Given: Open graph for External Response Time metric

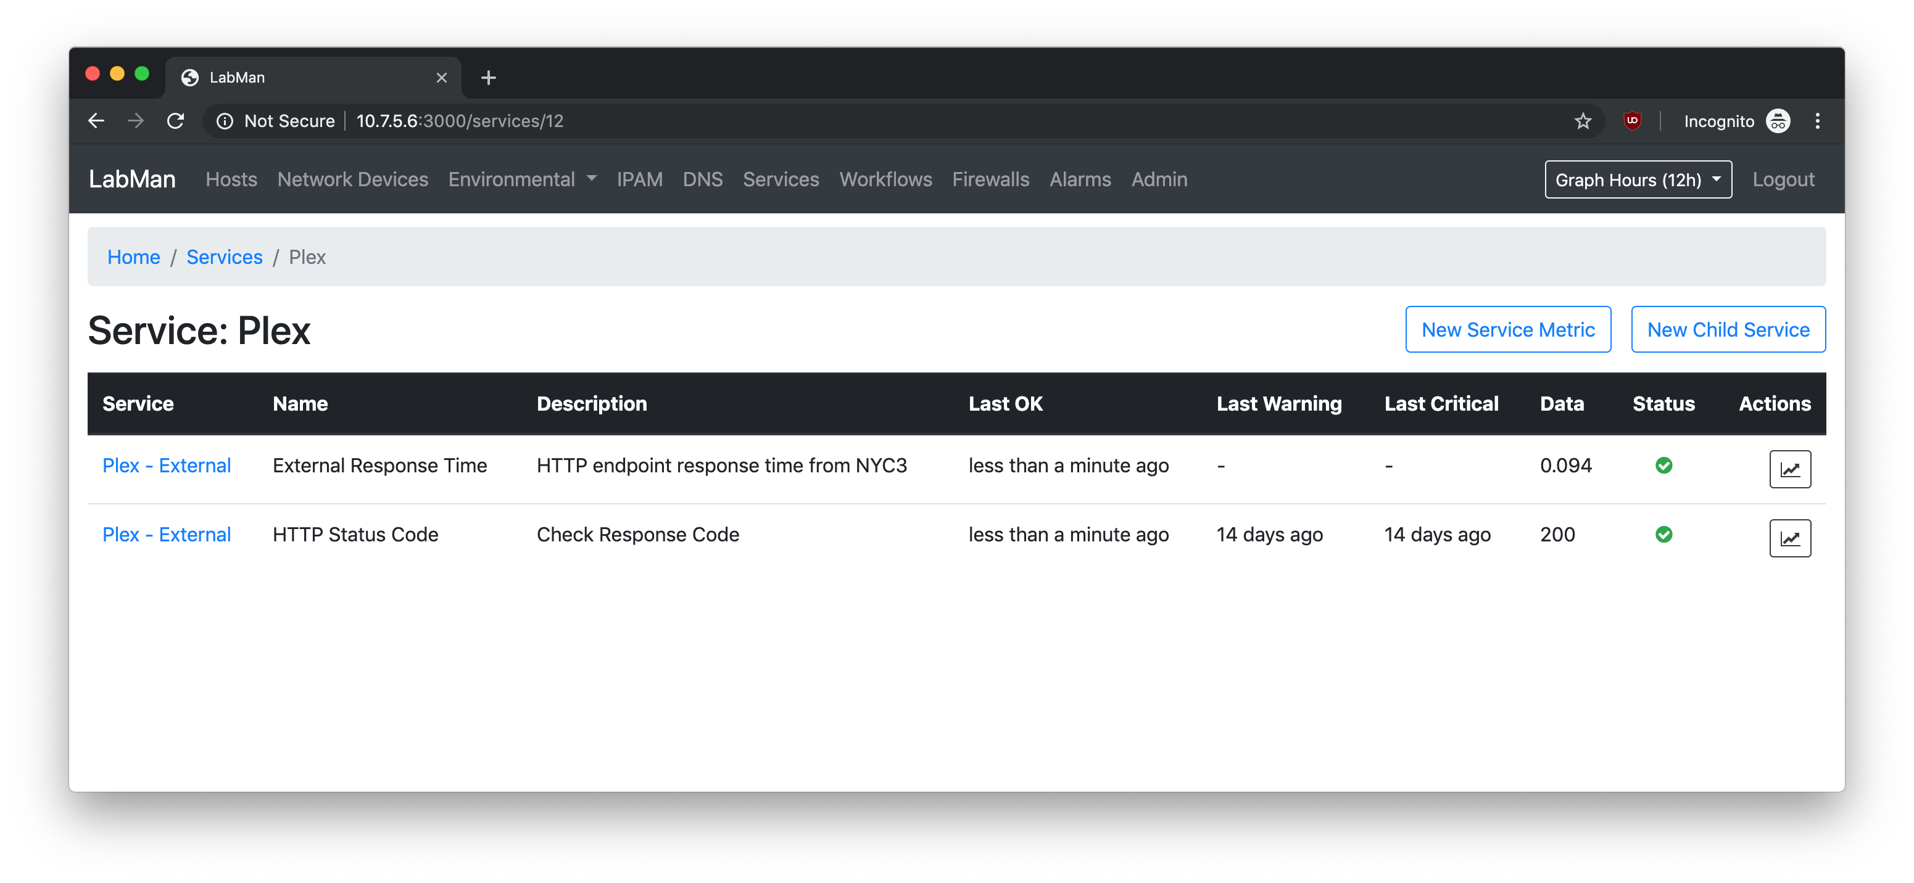Looking at the screenshot, I should click(x=1789, y=469).
